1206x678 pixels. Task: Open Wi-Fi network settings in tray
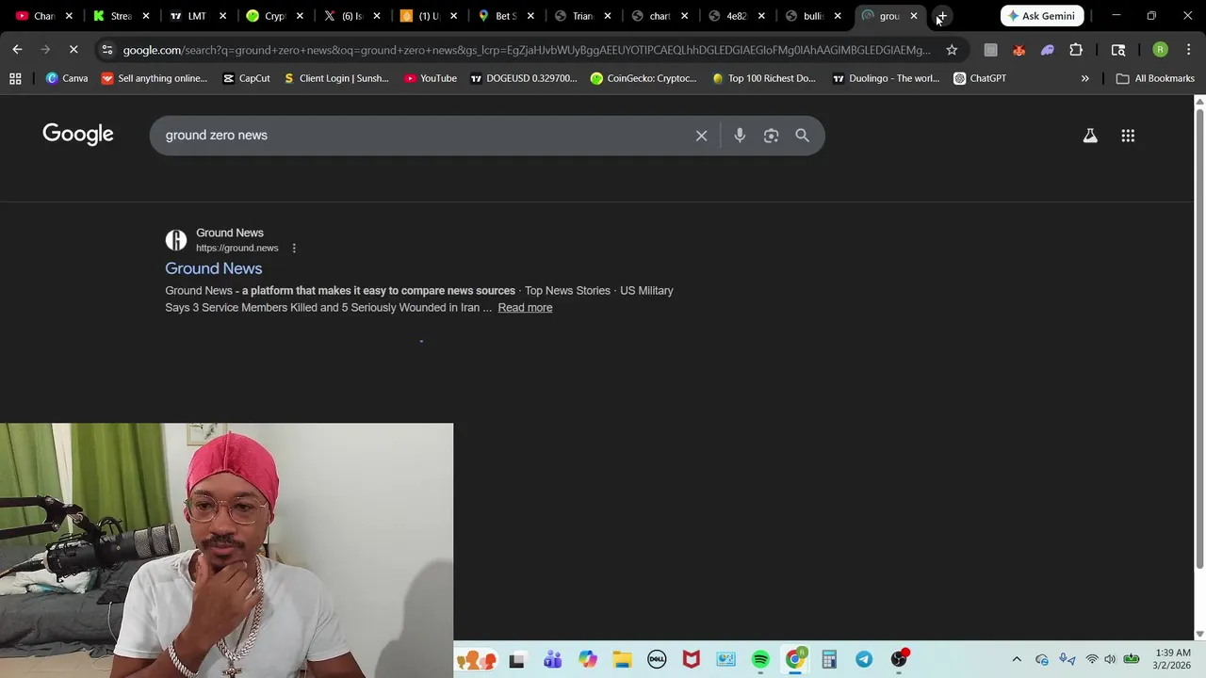[1091, 659]
